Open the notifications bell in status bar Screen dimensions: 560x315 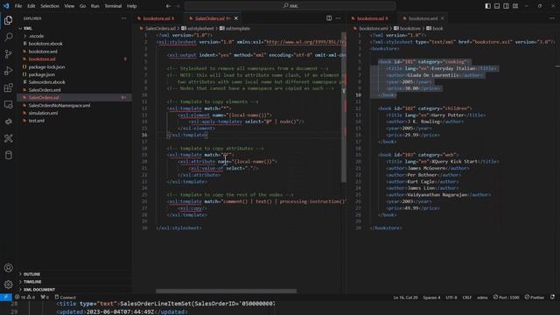click(552, 297)
